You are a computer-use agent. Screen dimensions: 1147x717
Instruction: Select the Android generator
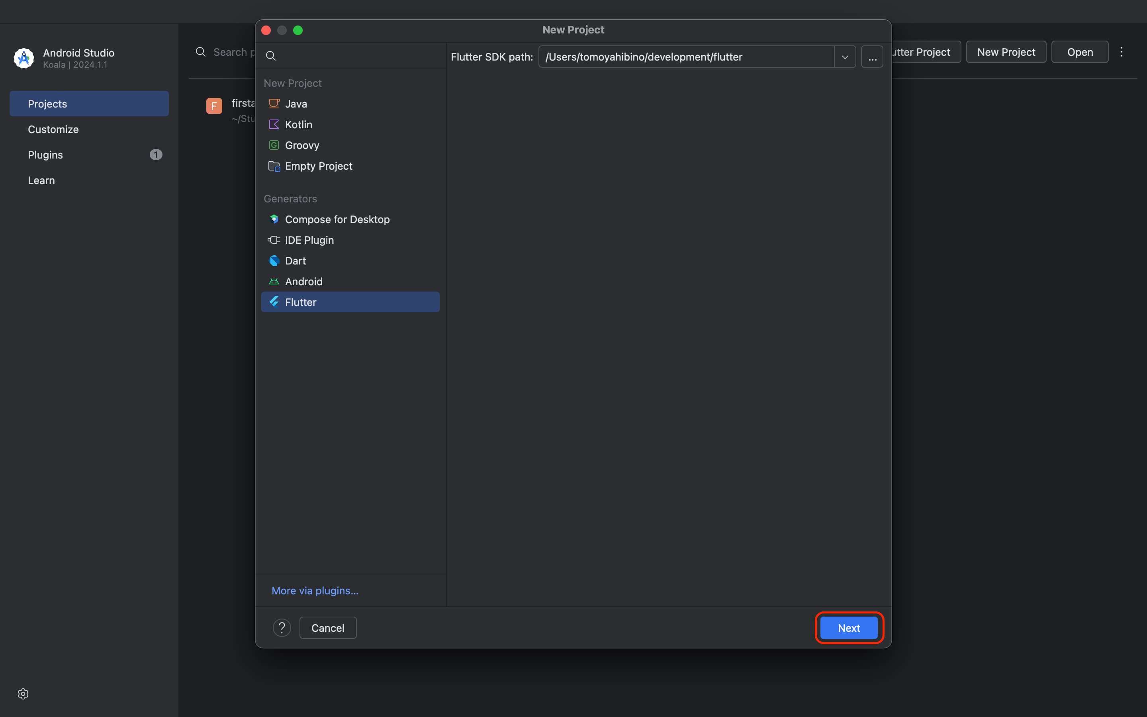(x=350, y=282)
